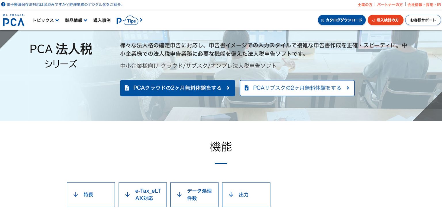Click the info icon before 電子帳簿保存法 notice
The image size is (442, 211).
3,4
